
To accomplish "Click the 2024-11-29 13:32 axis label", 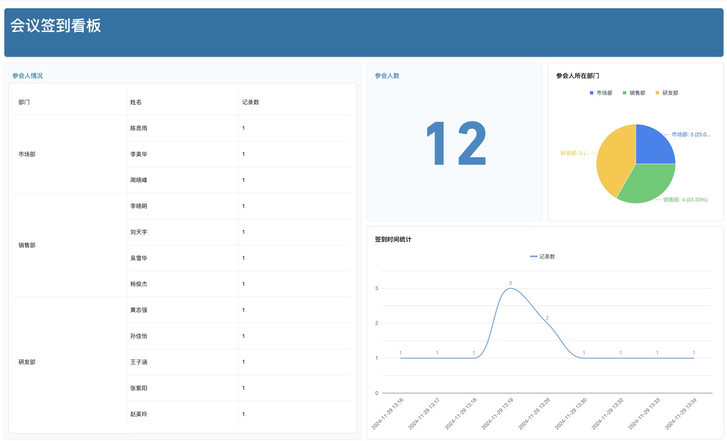I will pos(607,414).
